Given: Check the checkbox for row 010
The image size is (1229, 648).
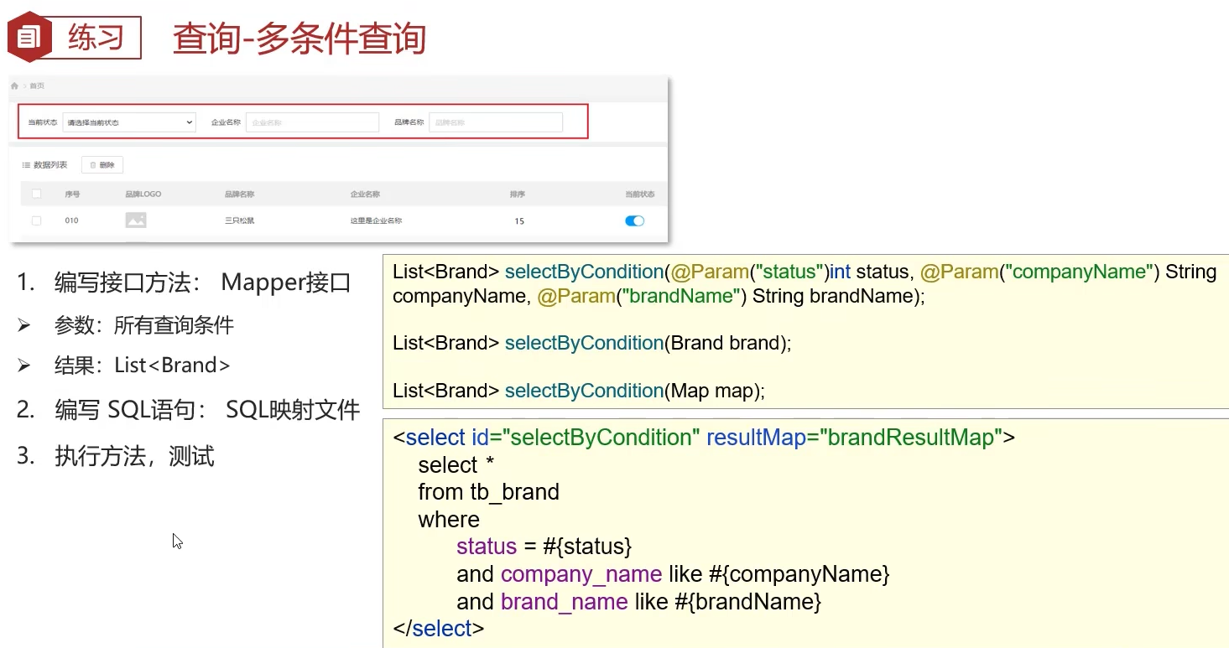Looking at the screenshot, I should (36, 220).
